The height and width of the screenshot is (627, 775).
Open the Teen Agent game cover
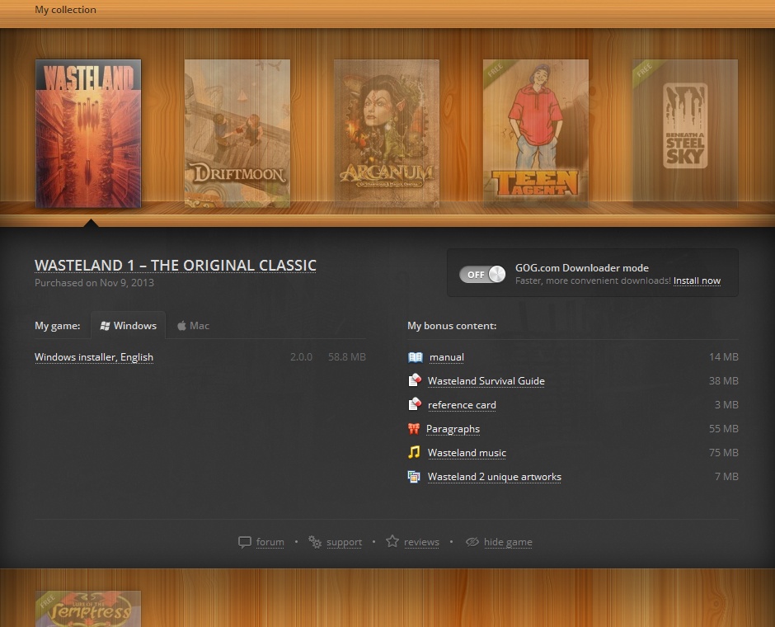point(536,134)
